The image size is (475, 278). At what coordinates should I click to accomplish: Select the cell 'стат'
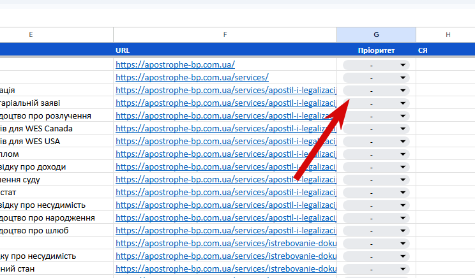[x=57, y=193]
